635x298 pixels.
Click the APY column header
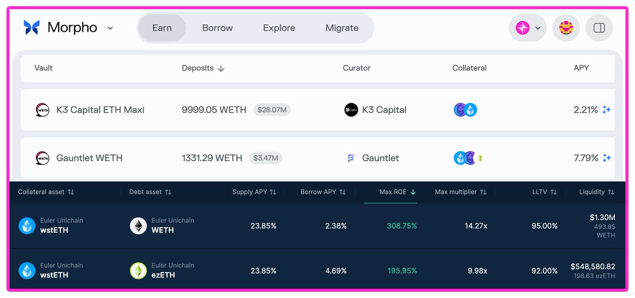coord(581,68)
